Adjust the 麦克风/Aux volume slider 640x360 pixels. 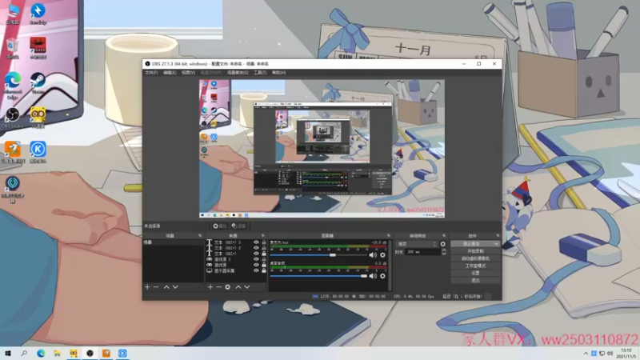point(318,255)
